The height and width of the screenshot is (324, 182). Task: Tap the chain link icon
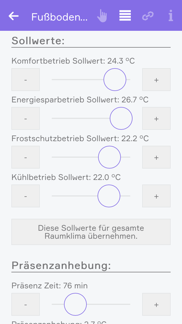(x=148, y=16)
